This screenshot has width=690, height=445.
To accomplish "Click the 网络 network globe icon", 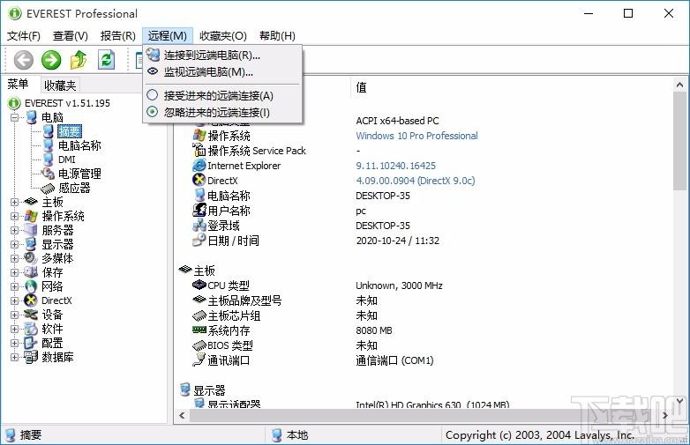I will pos(31,286).
